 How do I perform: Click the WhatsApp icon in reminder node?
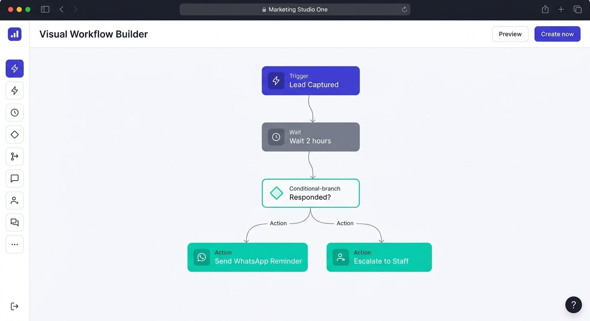202,257
